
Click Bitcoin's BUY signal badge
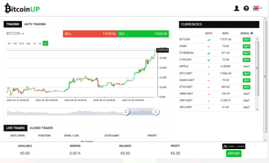point(246,39)
